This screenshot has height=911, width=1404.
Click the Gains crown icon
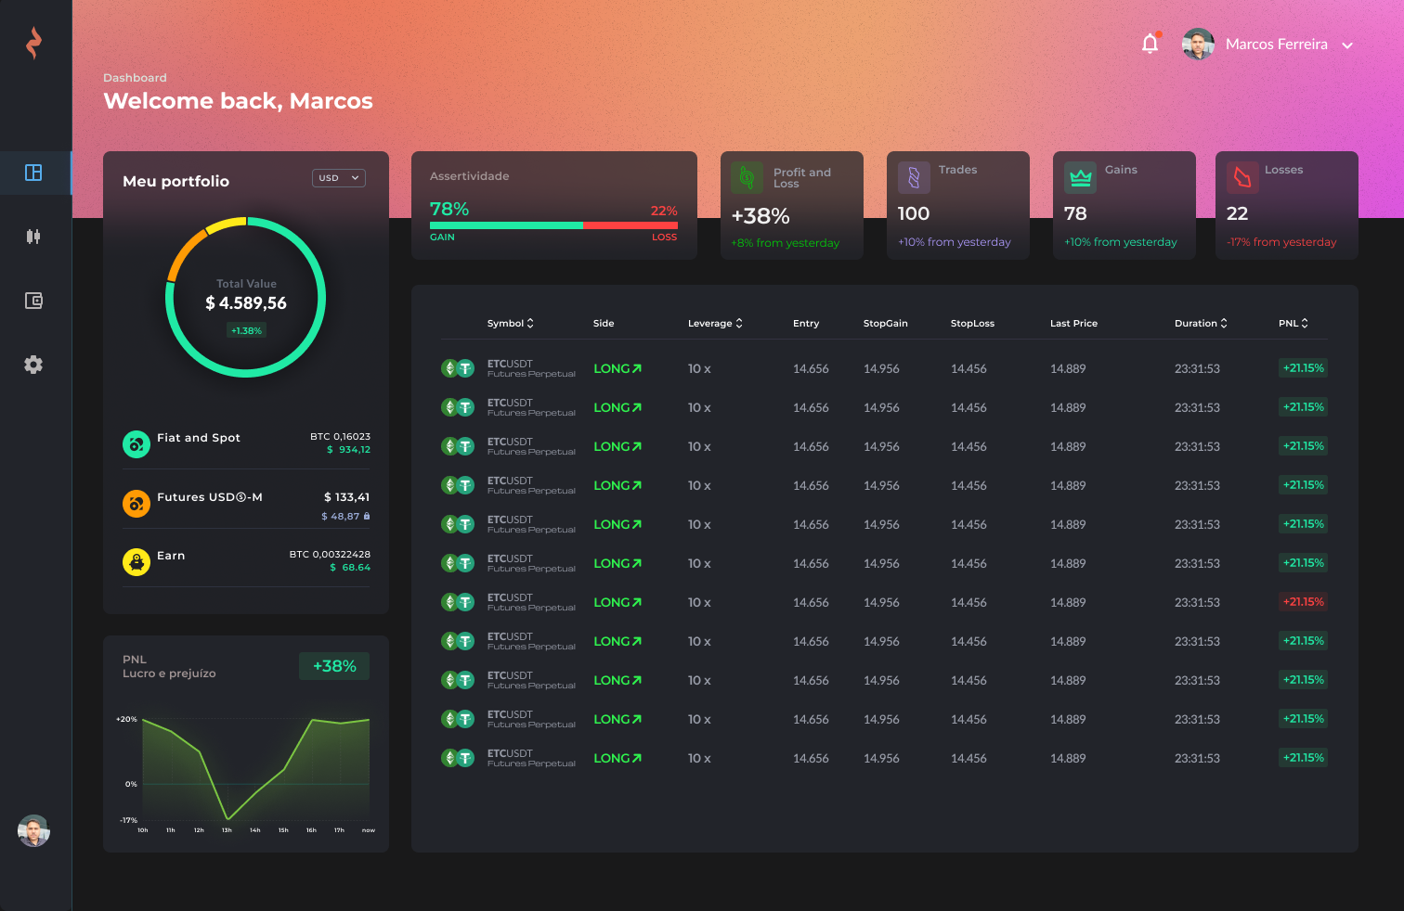coord(1080,177)
